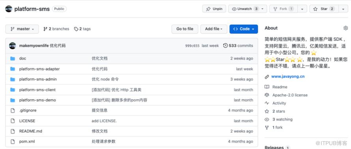Click the About settings gear icon
The width and height of the screenshot is (351, 149).
pos(345,28)
